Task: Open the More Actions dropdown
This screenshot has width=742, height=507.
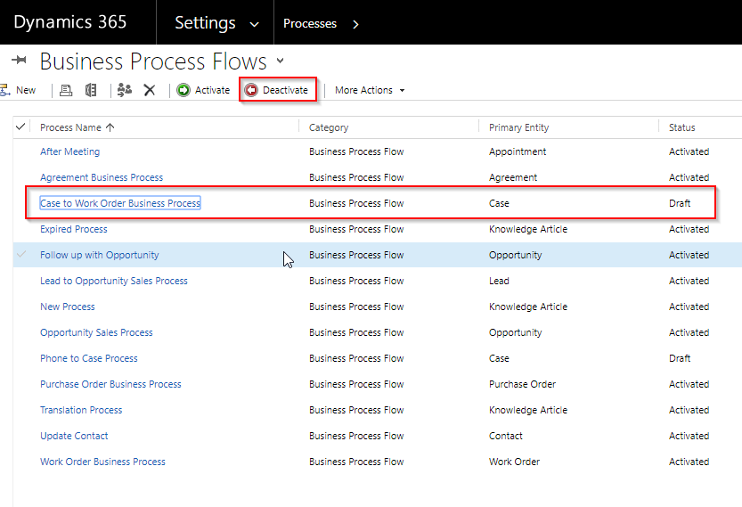Action: (370, 90)
